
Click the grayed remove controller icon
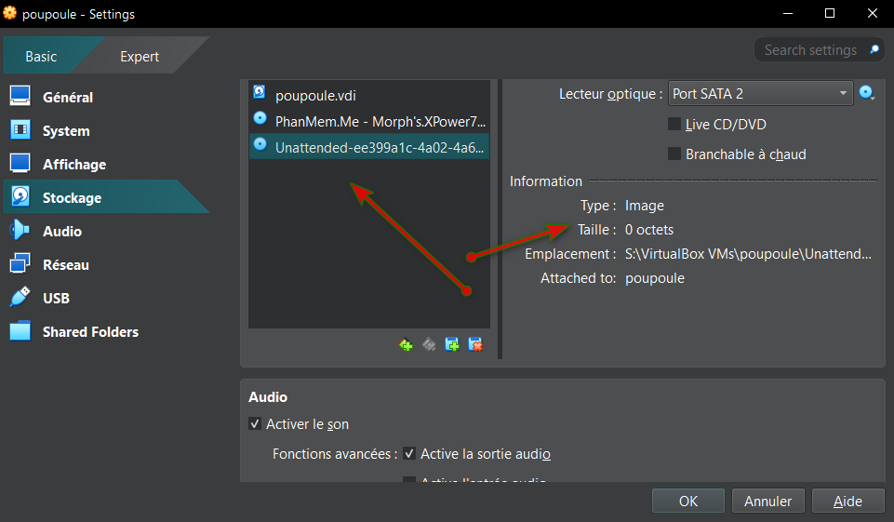[429, 344]
